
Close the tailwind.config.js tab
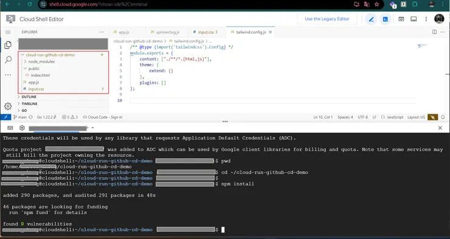(270, 32)
